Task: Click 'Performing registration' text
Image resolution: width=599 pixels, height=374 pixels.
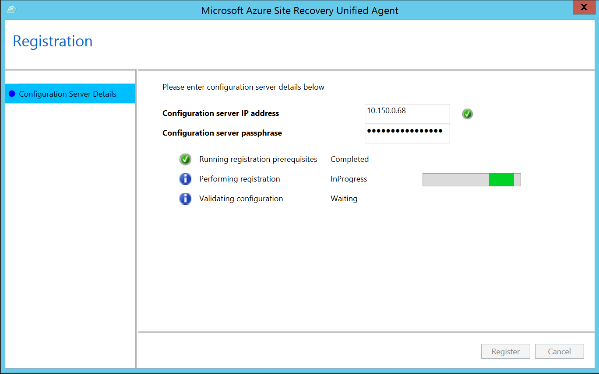Action: (240, 179)
